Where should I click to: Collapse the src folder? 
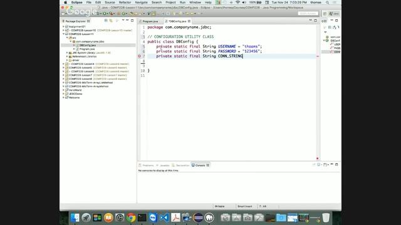67,37
